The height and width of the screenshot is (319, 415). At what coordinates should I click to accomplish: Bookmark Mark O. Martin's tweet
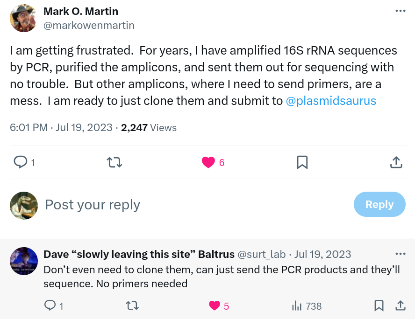[x=302, y=162]
